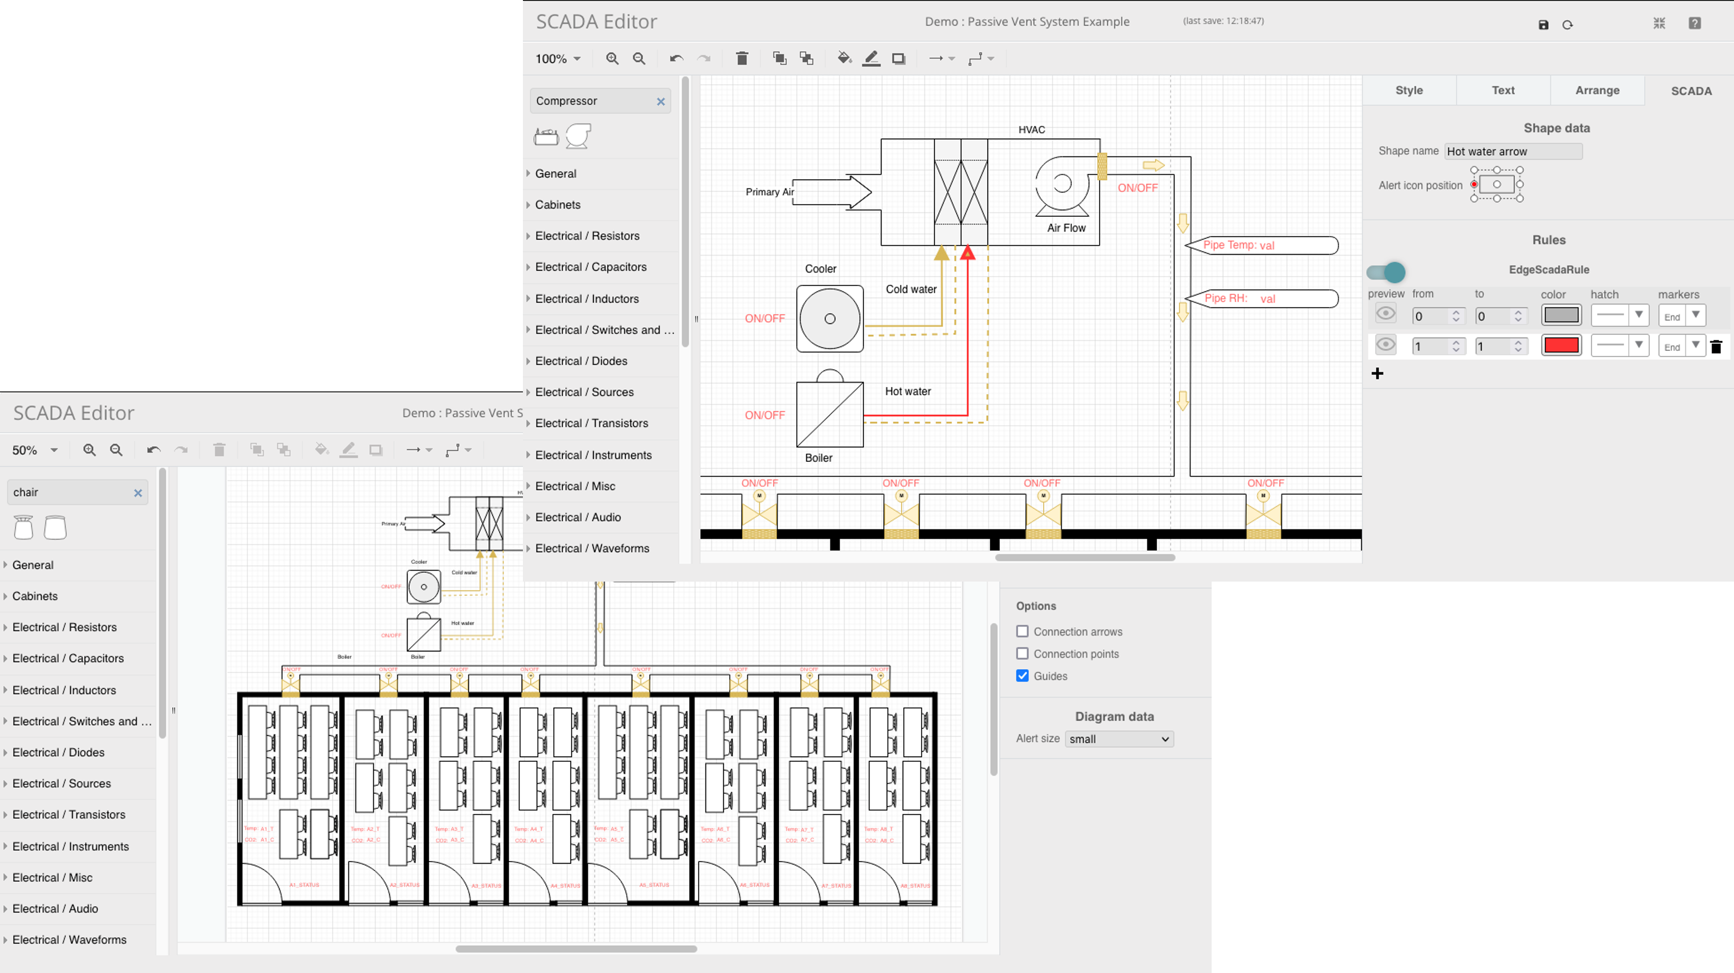Viewport: 1734px width, 973px height.
Task: Expand Electrical / Diodes in upper sidebar
Action: [x=581, y=361]
